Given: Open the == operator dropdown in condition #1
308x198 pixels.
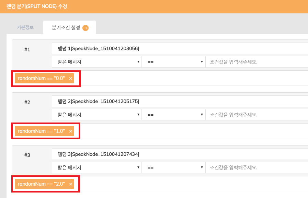Looking at the screenshot, I should tap(173, 62).
